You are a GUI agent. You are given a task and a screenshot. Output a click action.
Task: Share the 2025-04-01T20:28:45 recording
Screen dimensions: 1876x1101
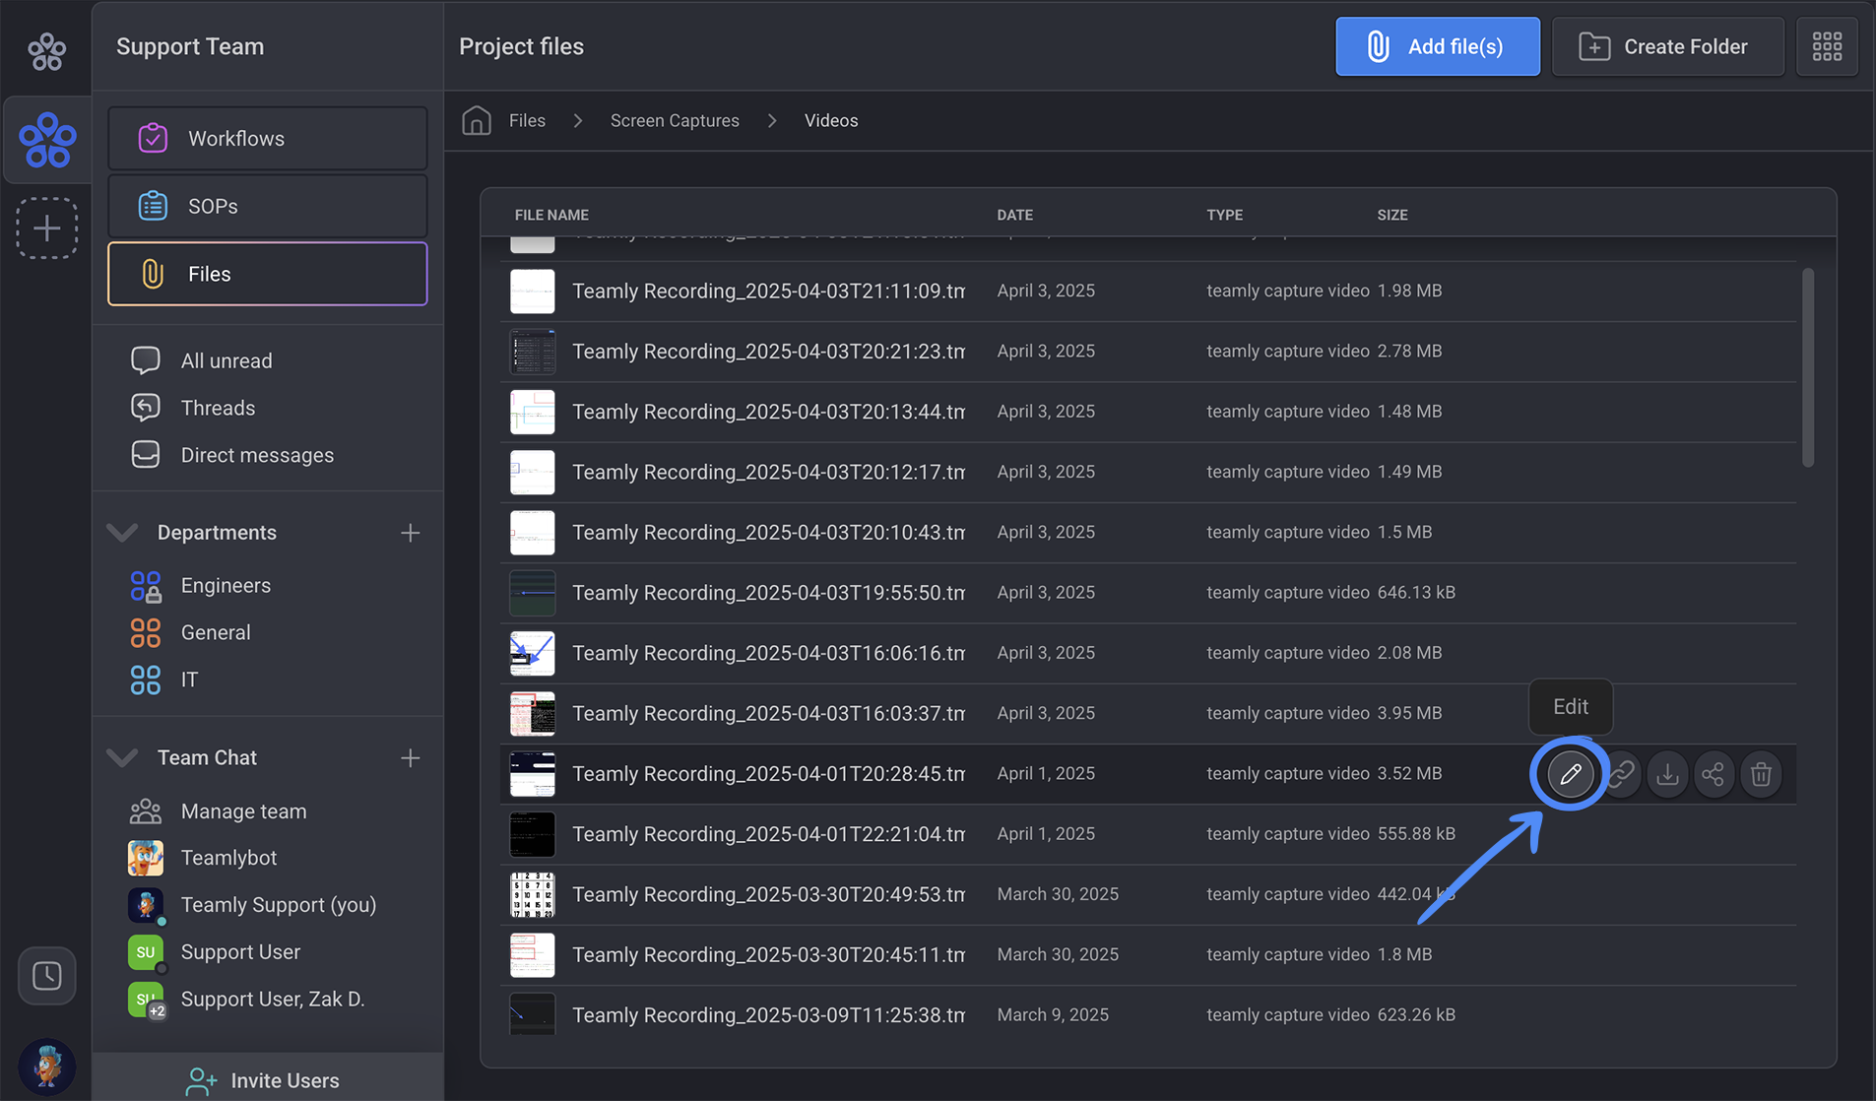[1714, 774]
